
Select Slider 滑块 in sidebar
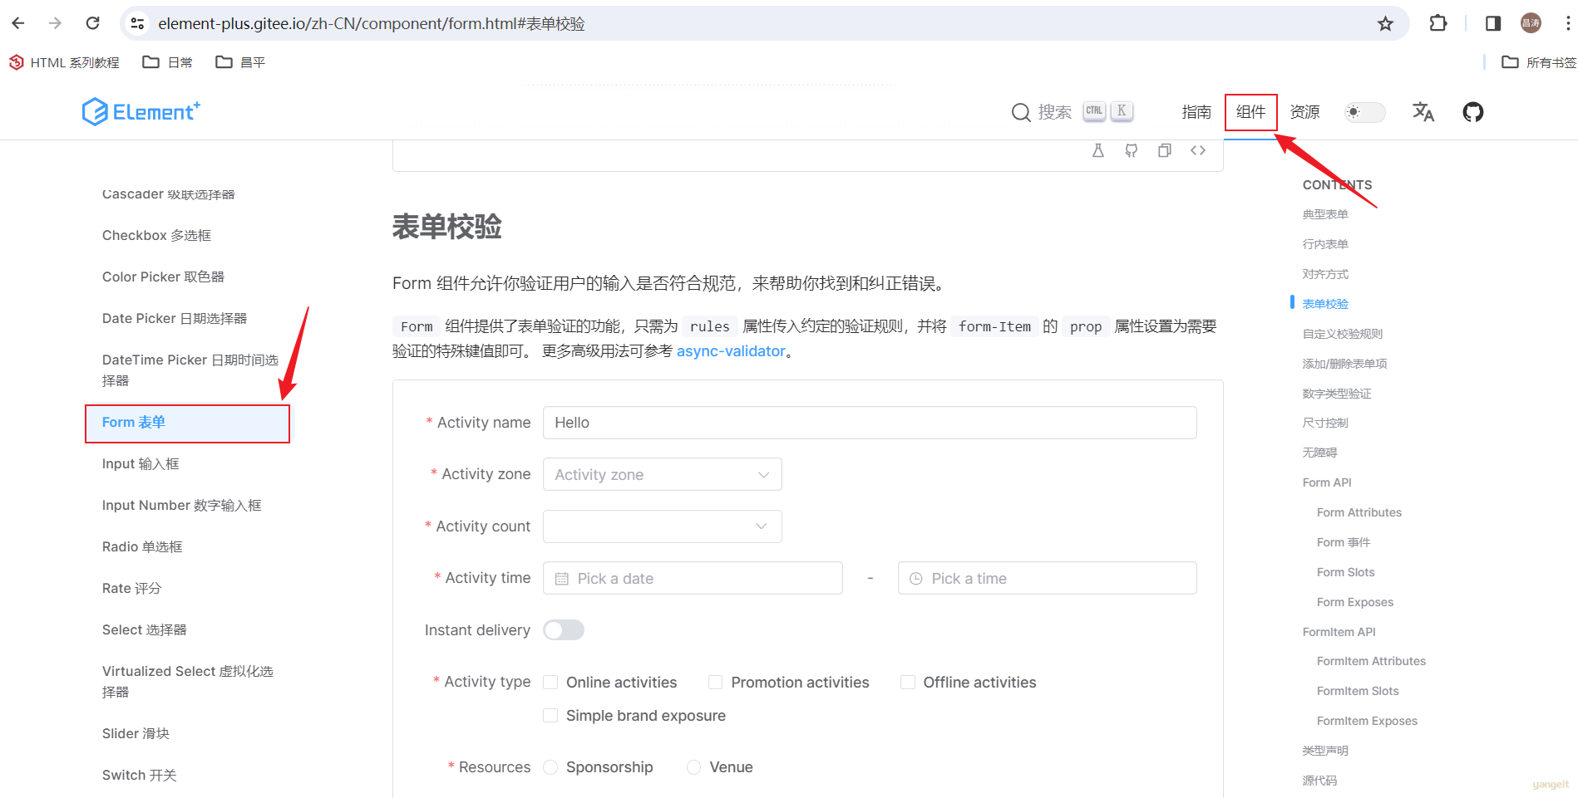click(136, 734)
